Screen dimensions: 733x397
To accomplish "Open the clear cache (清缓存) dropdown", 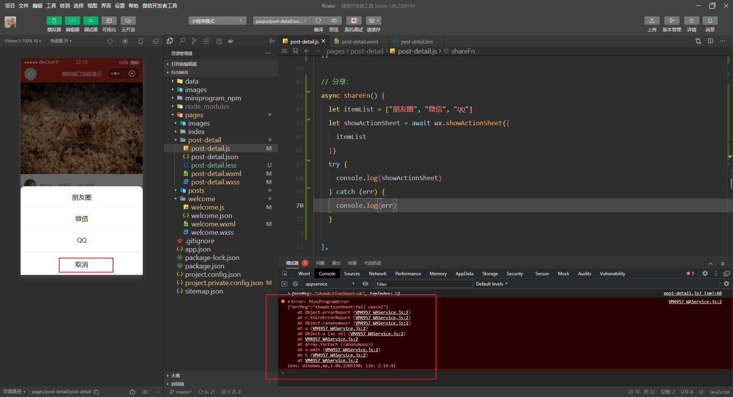I will click(x=373, y=21).
